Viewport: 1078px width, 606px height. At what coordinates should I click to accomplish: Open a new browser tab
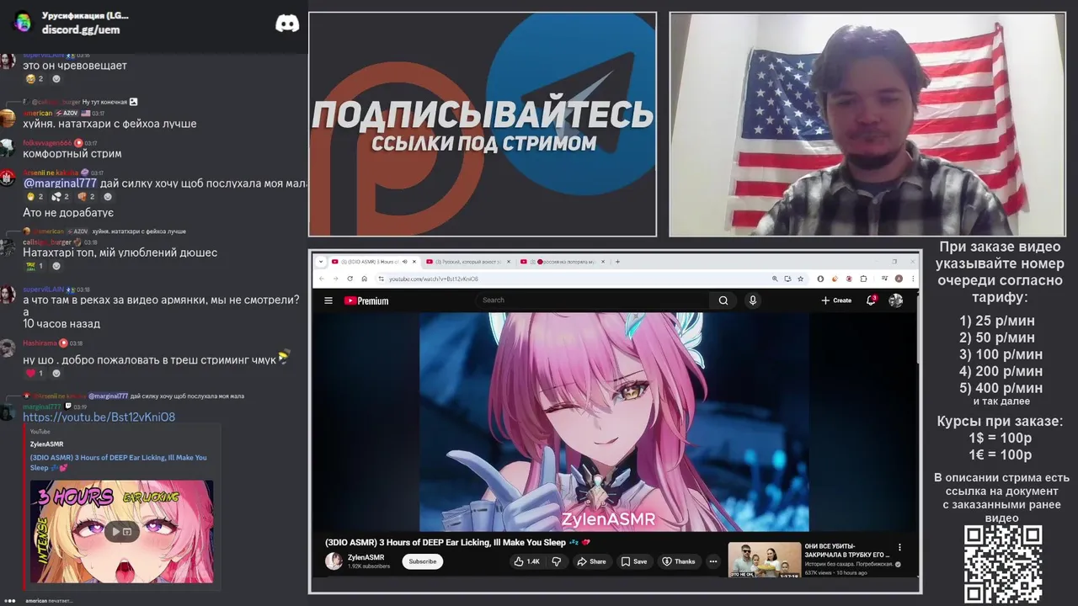click(617, 262)
